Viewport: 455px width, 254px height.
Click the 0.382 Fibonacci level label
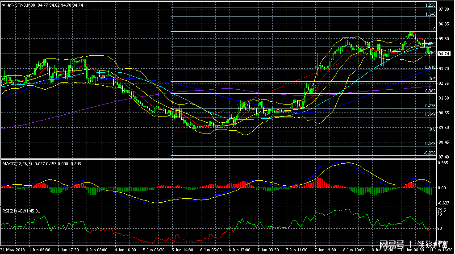pos(430,91)
